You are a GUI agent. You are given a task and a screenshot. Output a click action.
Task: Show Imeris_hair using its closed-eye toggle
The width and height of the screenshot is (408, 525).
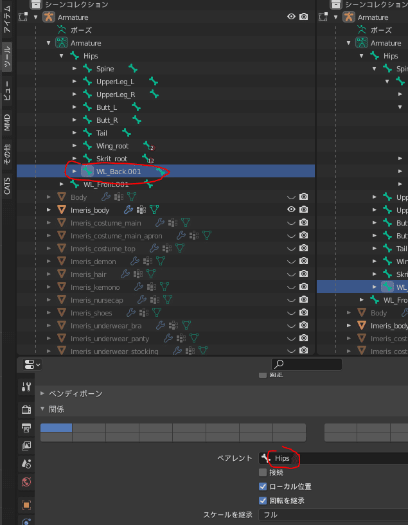[x=291, y=274]
